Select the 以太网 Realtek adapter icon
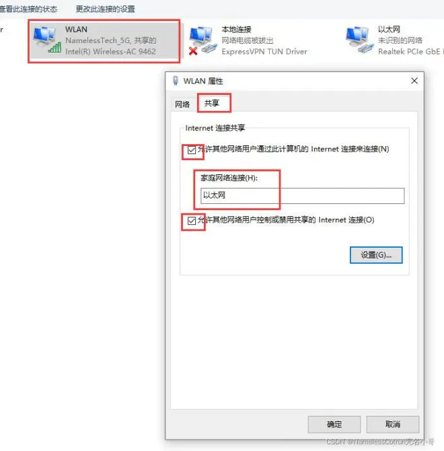This screenshot has width=444, height=451. [359, 40]
